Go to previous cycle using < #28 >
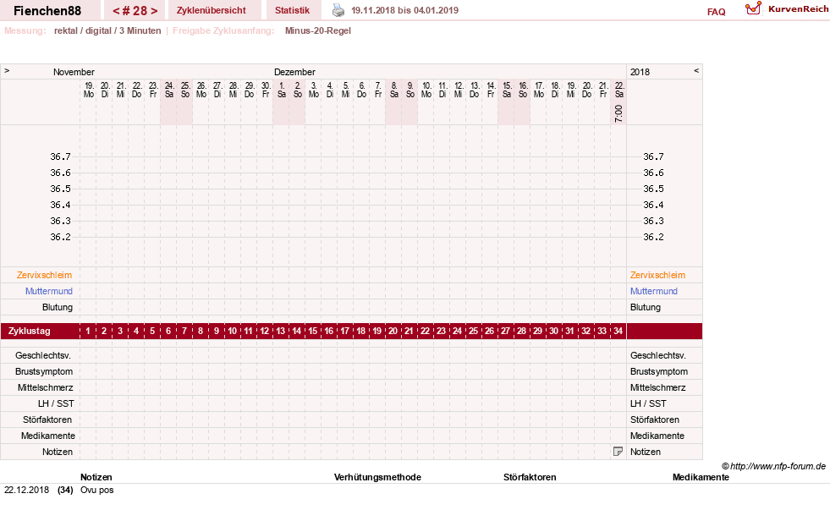830x510 pixels. click(116, 11)
